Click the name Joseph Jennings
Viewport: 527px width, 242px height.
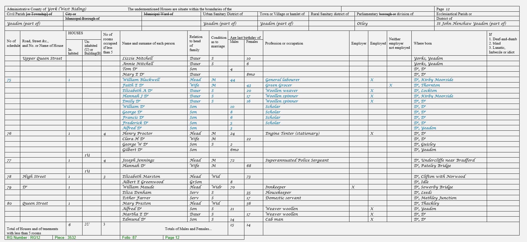(138, 160)
